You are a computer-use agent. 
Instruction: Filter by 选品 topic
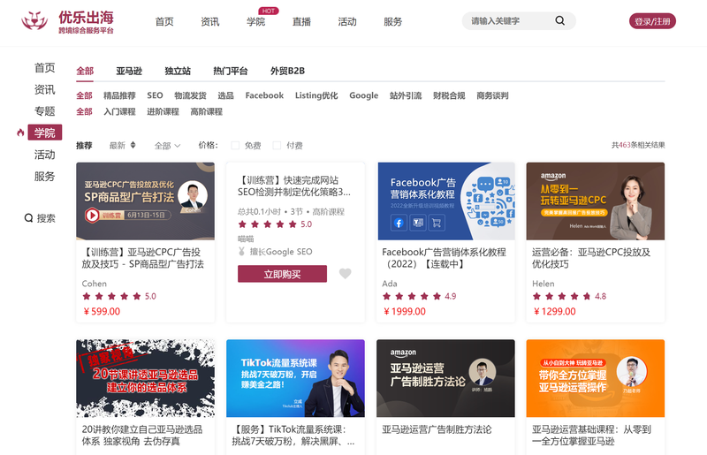[x=226, y=95]
